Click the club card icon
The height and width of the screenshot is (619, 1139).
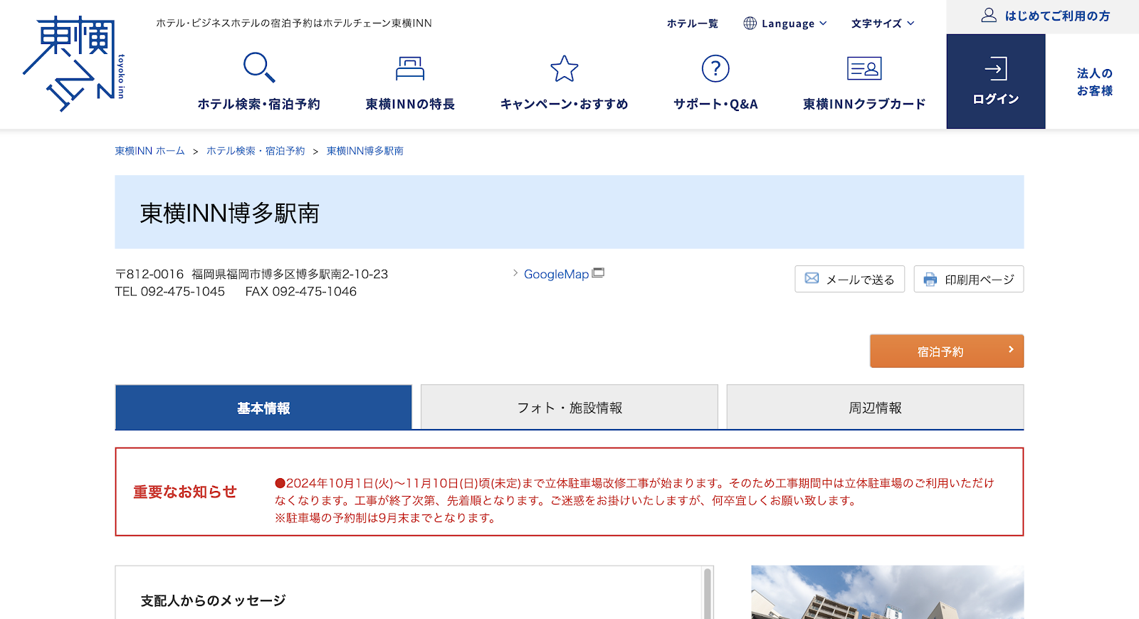[864, 68]
